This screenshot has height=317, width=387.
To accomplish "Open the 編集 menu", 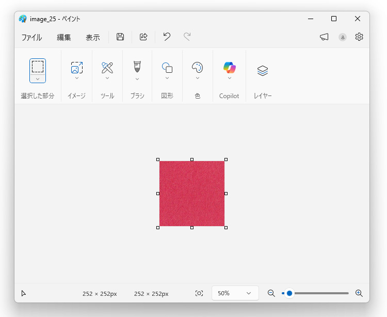I will 64,37.
